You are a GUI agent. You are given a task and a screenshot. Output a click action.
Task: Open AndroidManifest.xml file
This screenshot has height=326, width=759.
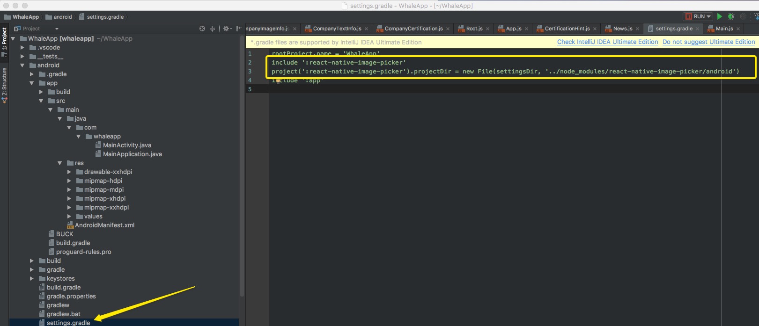tap(101, 225)
